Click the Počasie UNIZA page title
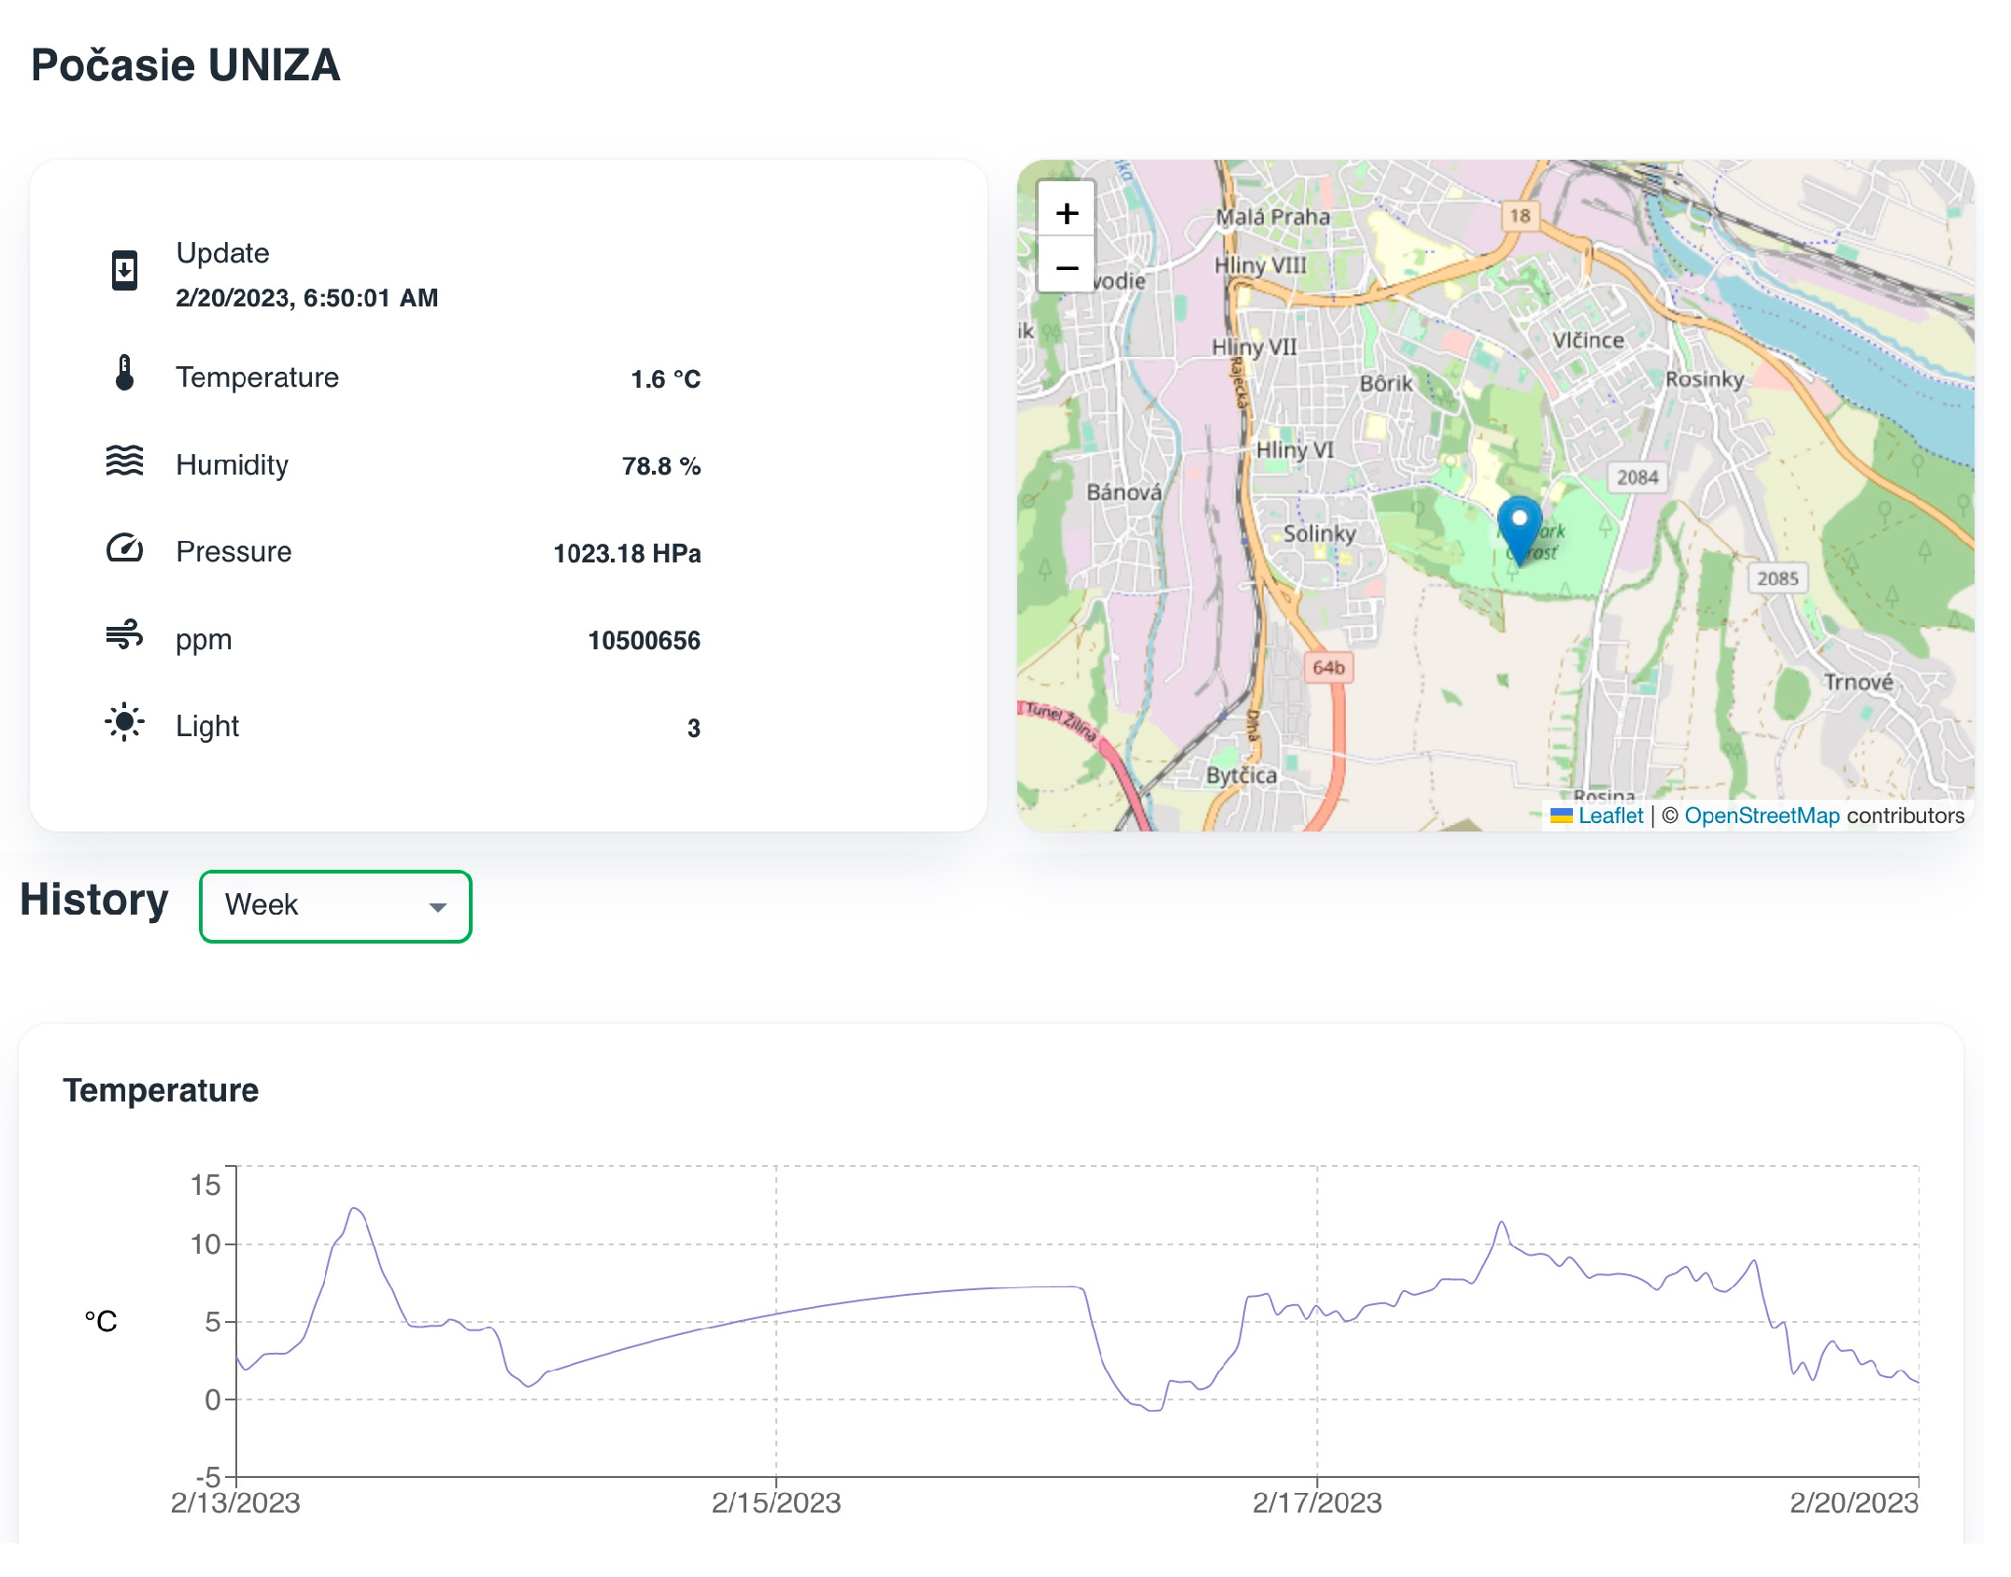The image size is (2011, 1577). pyautogui.click(x=186, y=65)
